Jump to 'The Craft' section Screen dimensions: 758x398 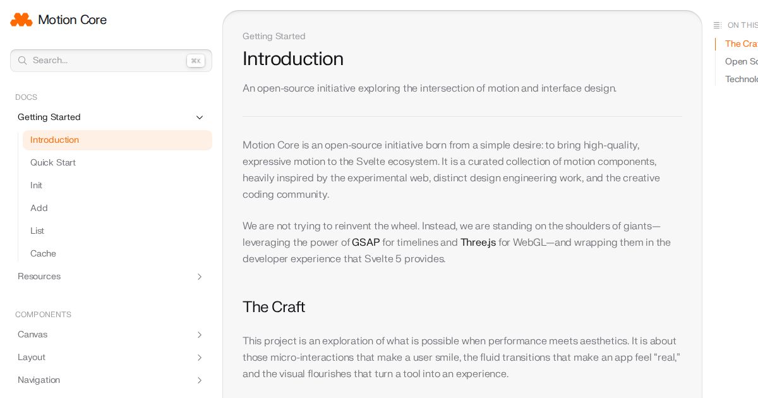point(741,44)
